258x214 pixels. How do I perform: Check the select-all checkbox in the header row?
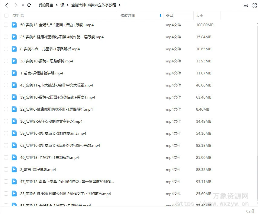click(6, 15)
